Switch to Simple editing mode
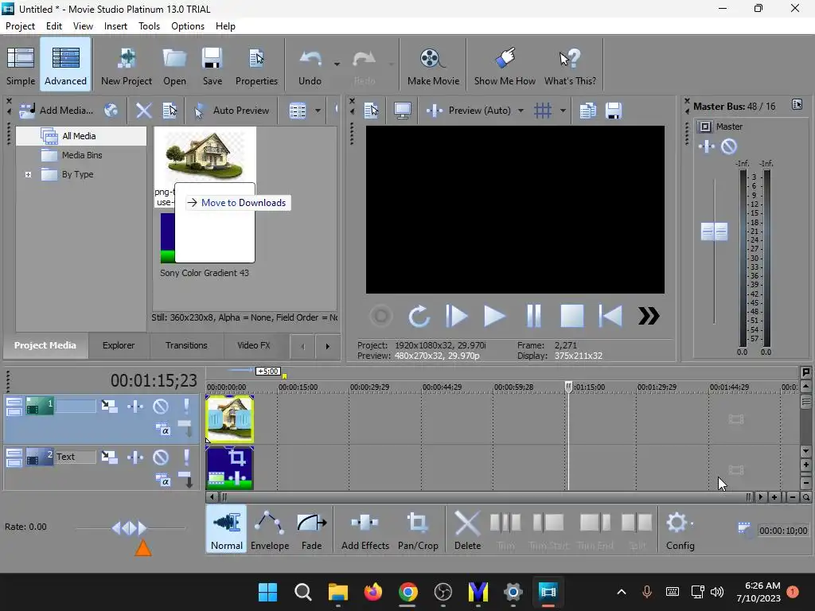 (21, 66)
